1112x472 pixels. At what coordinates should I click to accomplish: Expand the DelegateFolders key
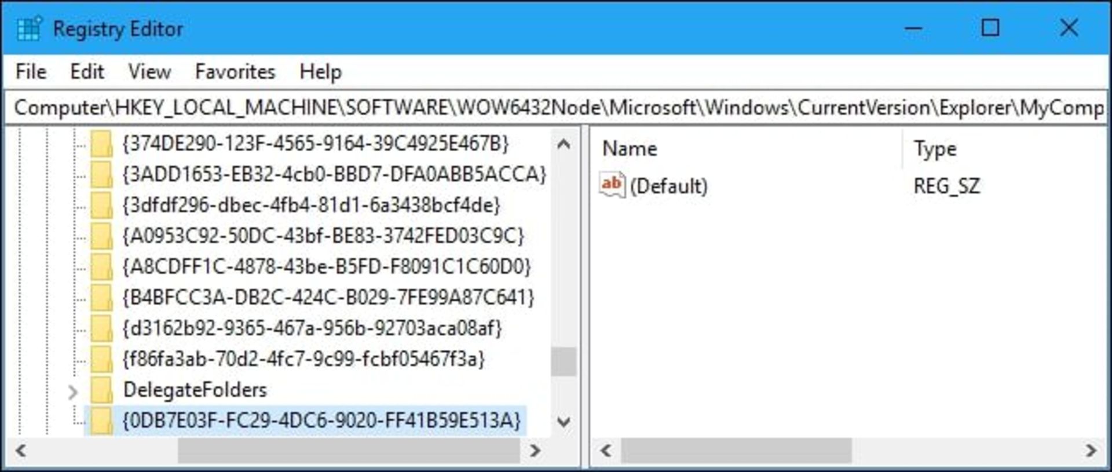point(72,392)
